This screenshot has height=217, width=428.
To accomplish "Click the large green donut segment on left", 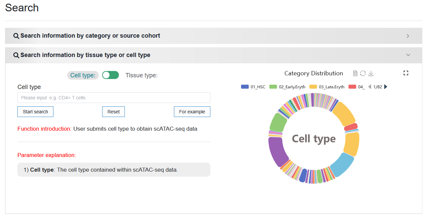I will click(x=278, y=122).
